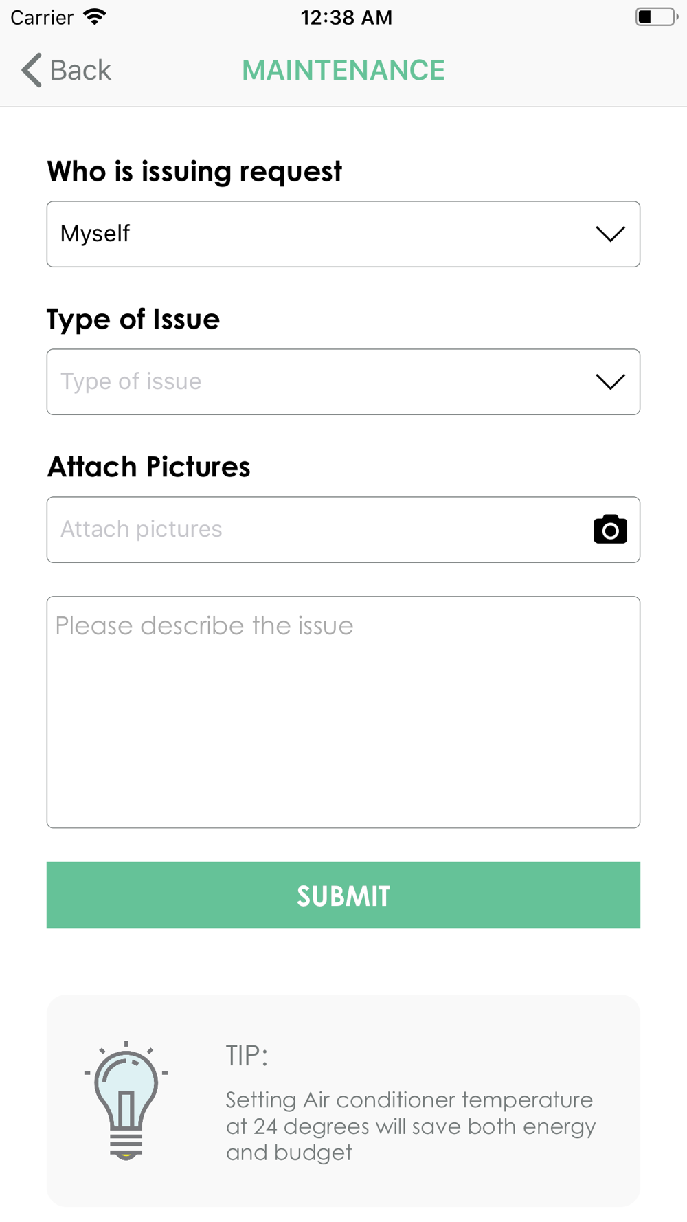Tap the camera icon to attach pictures

[x=610, y=529]
